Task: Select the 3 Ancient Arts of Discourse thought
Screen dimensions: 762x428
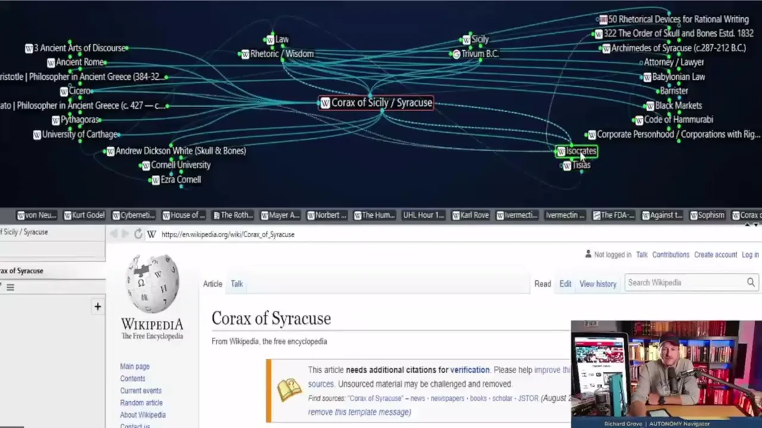Action: 80,48
